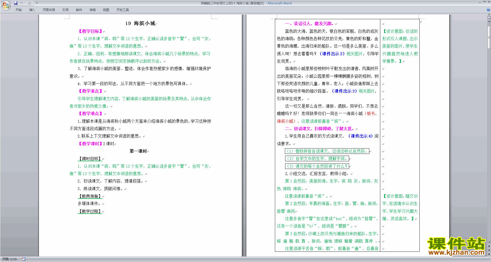
Task: Open the 页面布局 tab
Action: click(x=49, y=10)
